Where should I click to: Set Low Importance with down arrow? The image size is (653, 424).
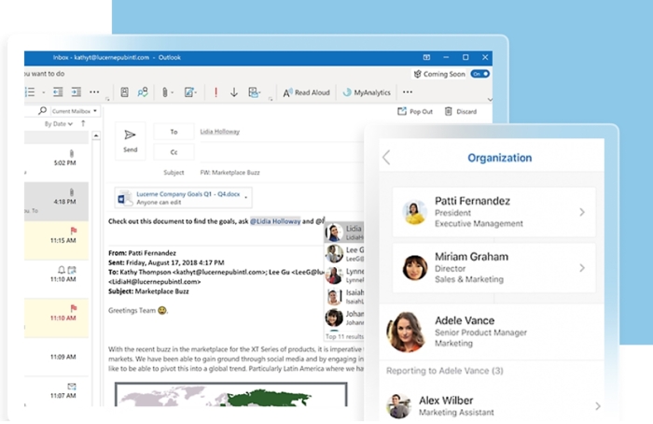234,92
